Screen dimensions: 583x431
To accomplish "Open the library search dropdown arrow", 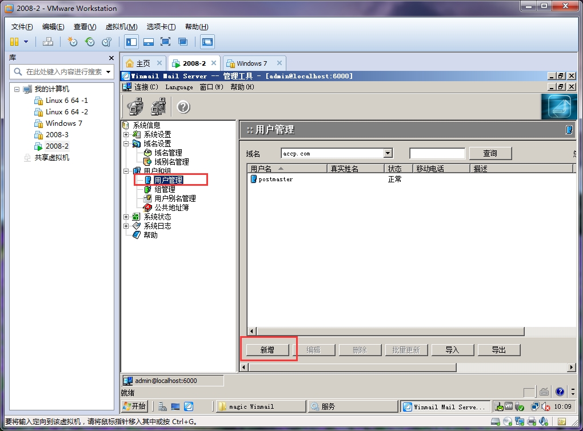I will point(108,72).
